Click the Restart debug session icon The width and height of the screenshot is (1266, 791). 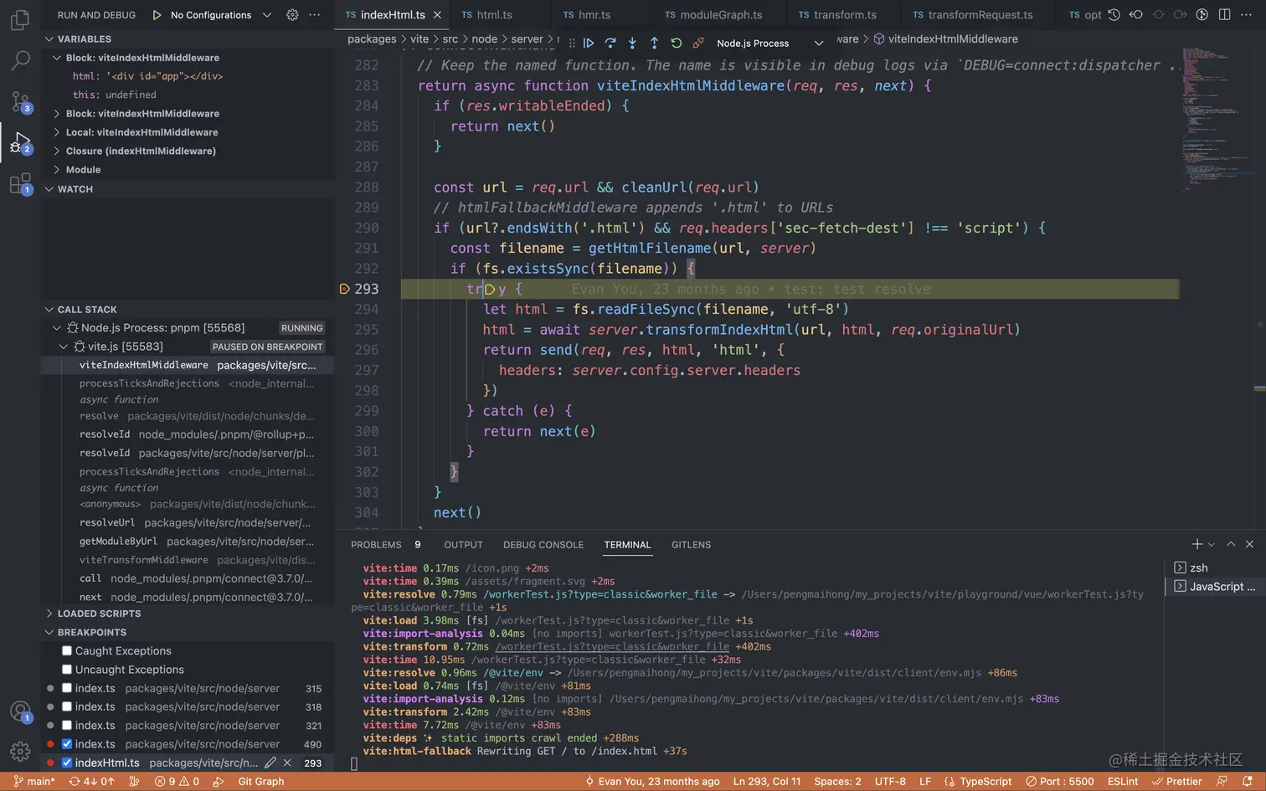[677, 43]
